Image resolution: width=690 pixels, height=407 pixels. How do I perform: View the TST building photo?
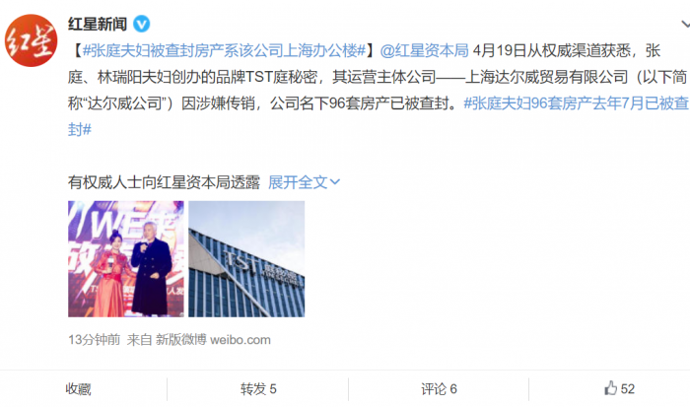coord(246,259)
